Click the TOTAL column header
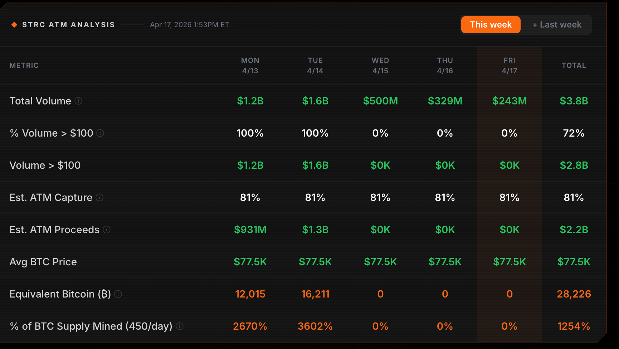The image size is (619, 349). pyautogui.click(x=574, y=65)
